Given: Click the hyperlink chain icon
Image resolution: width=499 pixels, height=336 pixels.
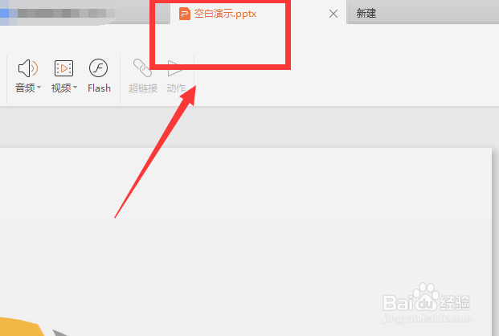Looking at the screenshot, I should (x=142, y=68).
